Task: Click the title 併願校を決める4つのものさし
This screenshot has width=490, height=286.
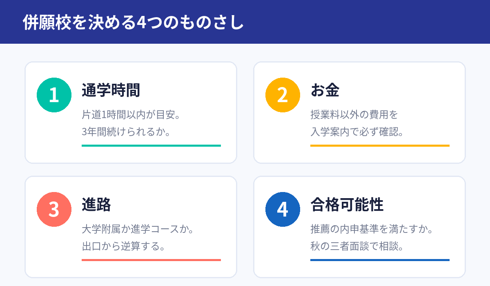Action: click(134, 22)
